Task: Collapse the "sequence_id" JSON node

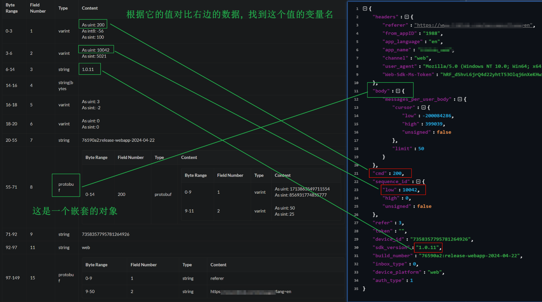Action: pyautogui.click(x=418, y=182)
